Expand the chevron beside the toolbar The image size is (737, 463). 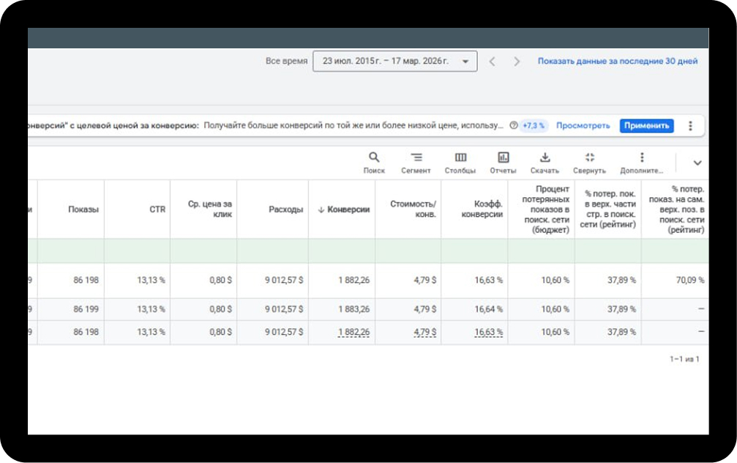point(697,163)
